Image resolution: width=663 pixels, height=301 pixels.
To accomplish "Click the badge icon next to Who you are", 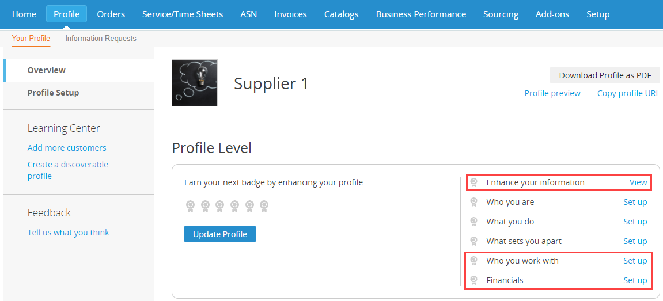I will click(x=474, y=202).
